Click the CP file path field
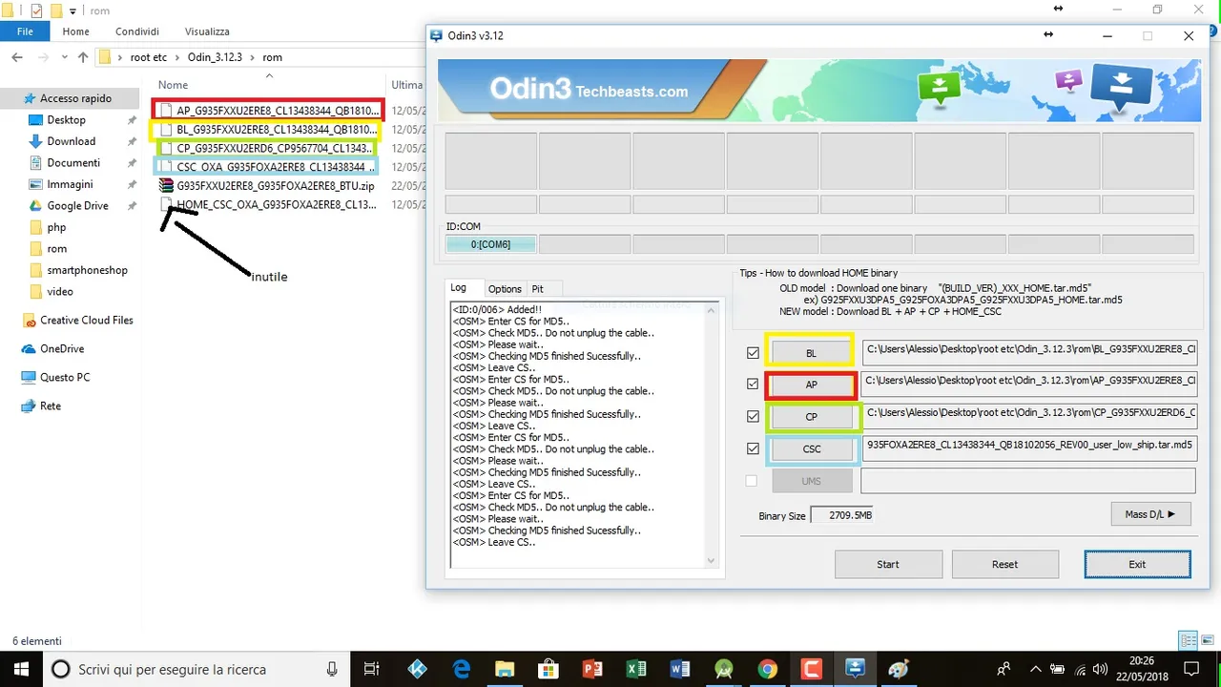The image size is (1221, 687). [1028, 417]
